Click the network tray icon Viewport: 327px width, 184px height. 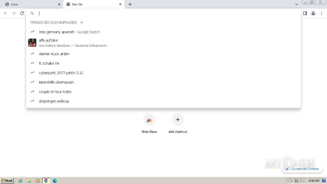(x=296, y=181)
